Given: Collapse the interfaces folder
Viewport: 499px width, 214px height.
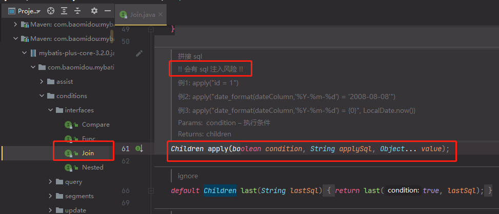Looking at the screenshot, I should [x=50, y=110].
